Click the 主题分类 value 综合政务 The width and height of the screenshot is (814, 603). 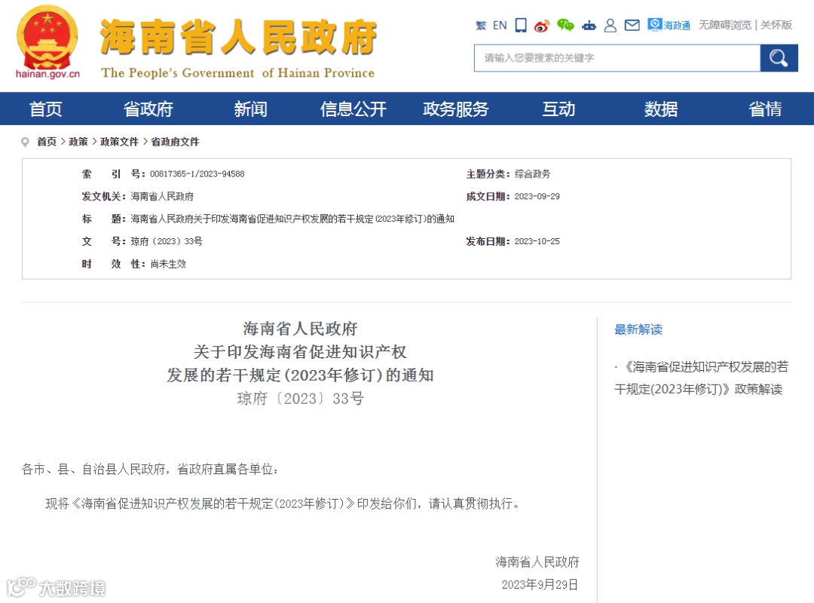(x=533, y=174)
